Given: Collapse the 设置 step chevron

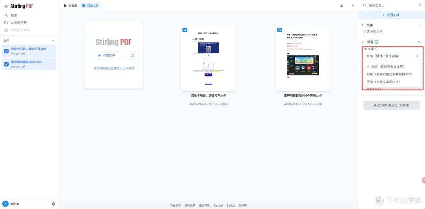Looking at the screenshot, I should coord(419,42).
